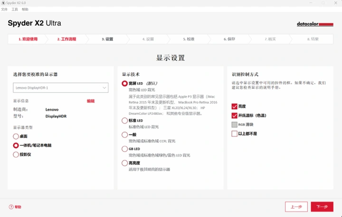Open the Lenovo DisplayHDR-1 display dropdown
The height and width of the screenshot is (217, 342).
click(61, 88)
